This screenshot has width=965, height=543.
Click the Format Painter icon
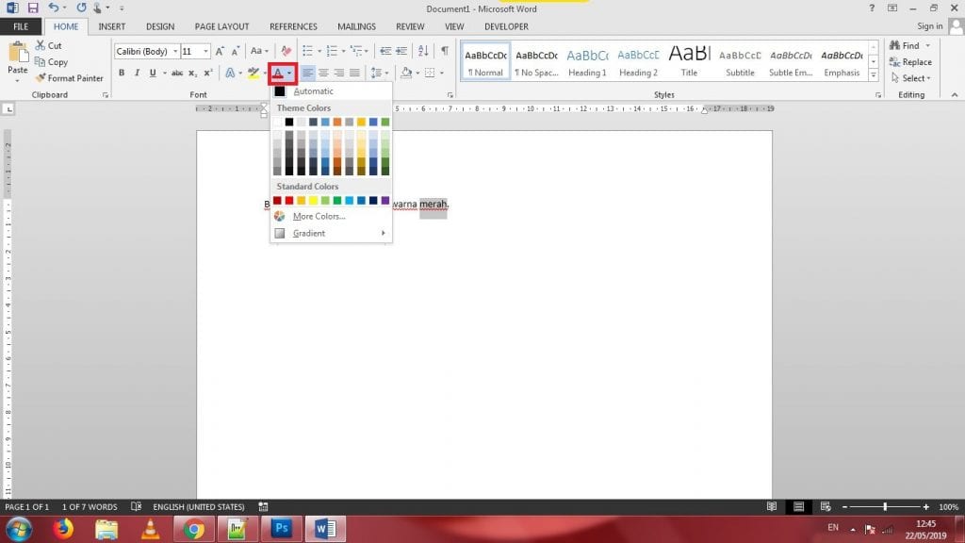pos(41,78)
